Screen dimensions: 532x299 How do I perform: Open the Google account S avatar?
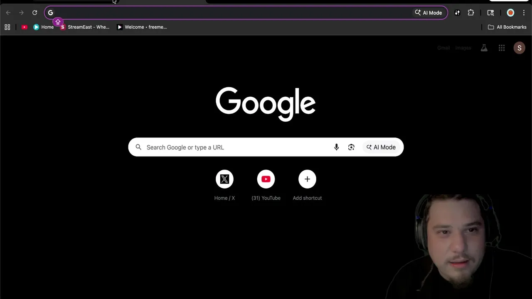[519, 48]
